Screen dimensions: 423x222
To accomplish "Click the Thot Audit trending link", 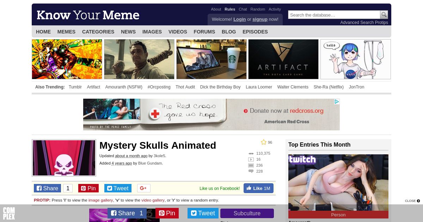I will point(185,87).
